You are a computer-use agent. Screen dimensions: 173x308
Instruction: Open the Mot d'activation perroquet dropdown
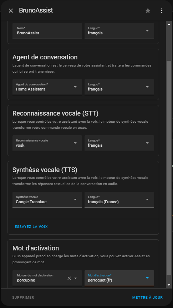point(119,278)
